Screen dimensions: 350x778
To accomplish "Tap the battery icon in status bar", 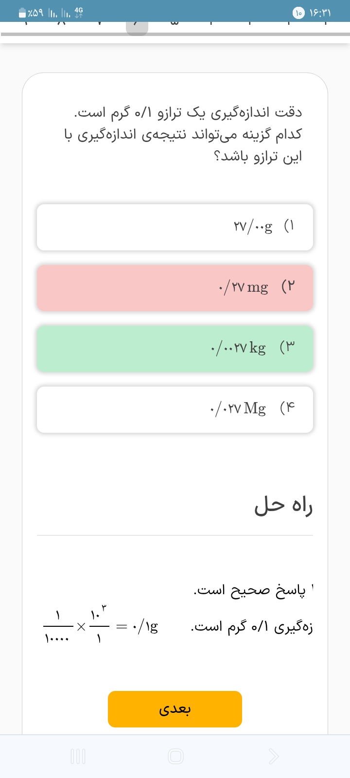I will [22, 13].
